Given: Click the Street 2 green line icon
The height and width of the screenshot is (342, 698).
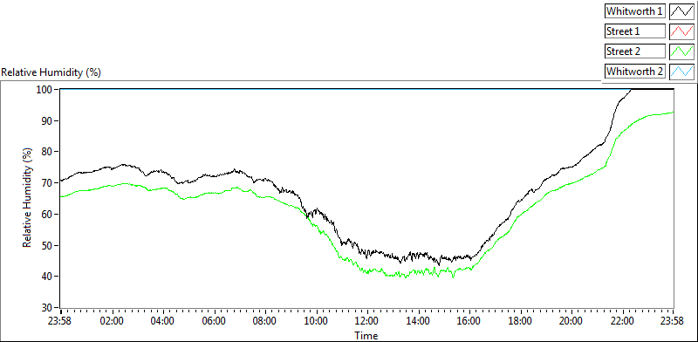Looking at the screenshot, I should (x=681, y=51).
